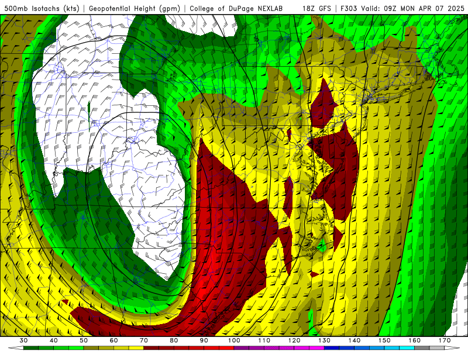This screenshot has height=351, width=468.
Task: Click the 'F303' forecast hour text
Action: tap(349, 8)
